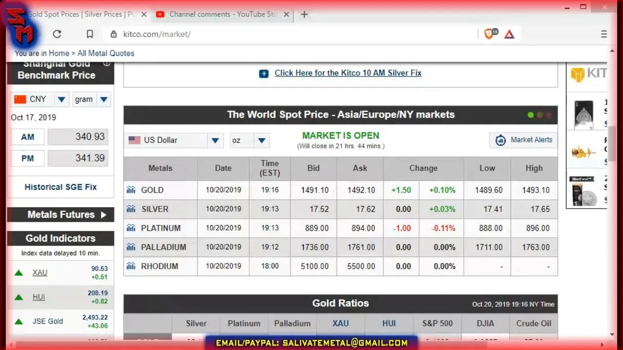
Task: Click the PM benchmark button
Action: 28,158
